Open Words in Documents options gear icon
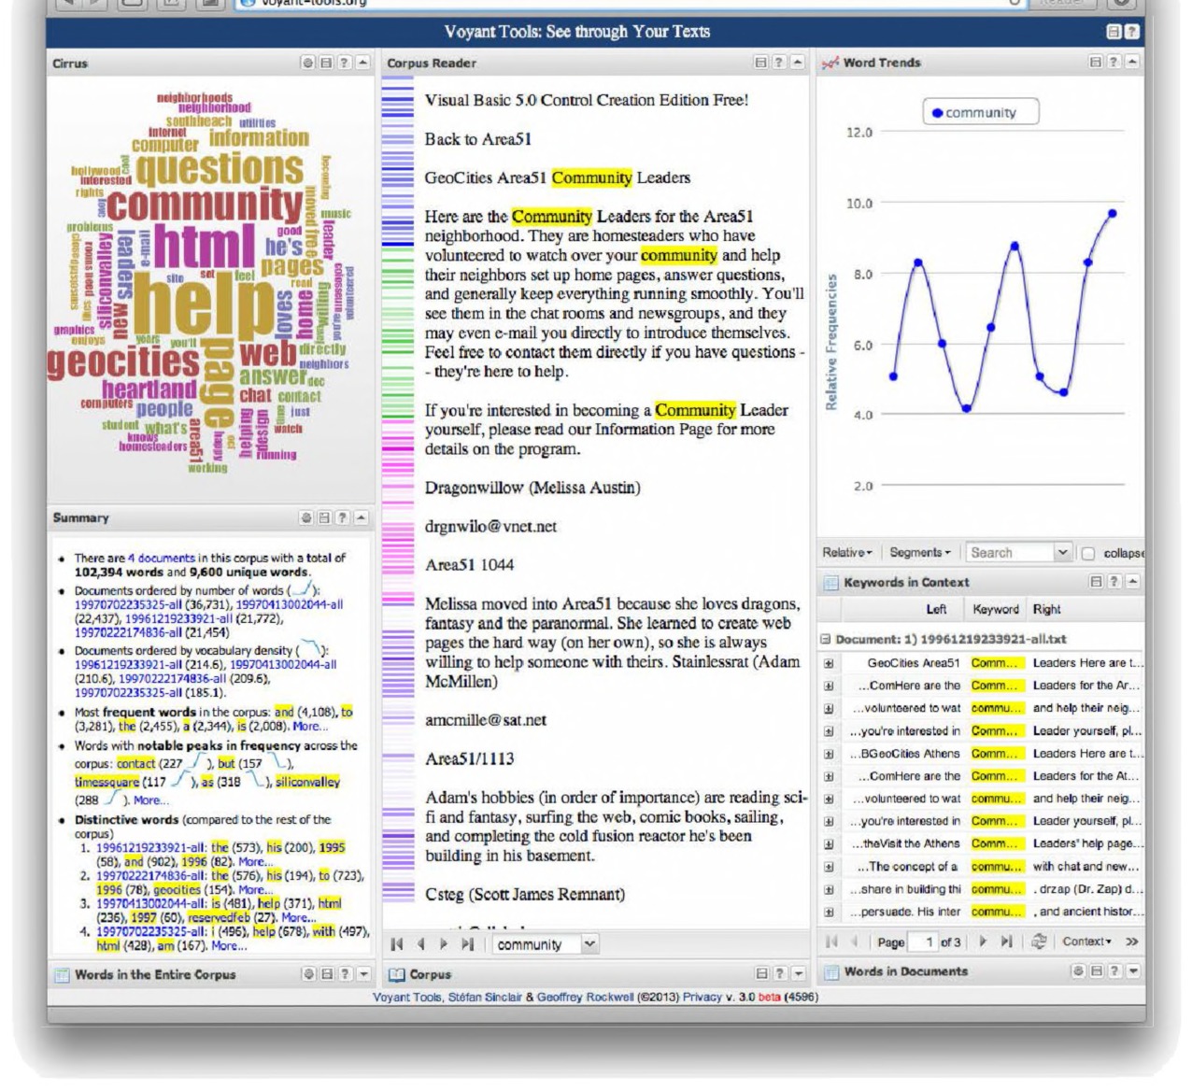Viewport: 1192px width, 1090px height. 1079,972
